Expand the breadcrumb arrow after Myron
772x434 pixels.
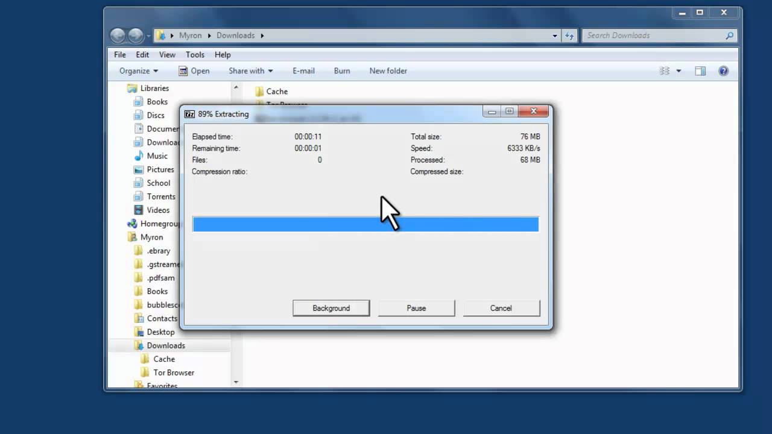point(210,36)
